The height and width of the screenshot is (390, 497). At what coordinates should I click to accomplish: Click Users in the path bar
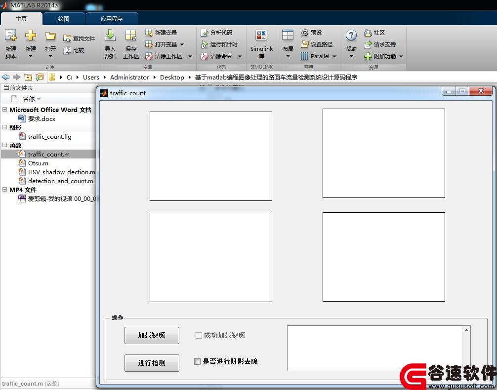click(91, 78)
